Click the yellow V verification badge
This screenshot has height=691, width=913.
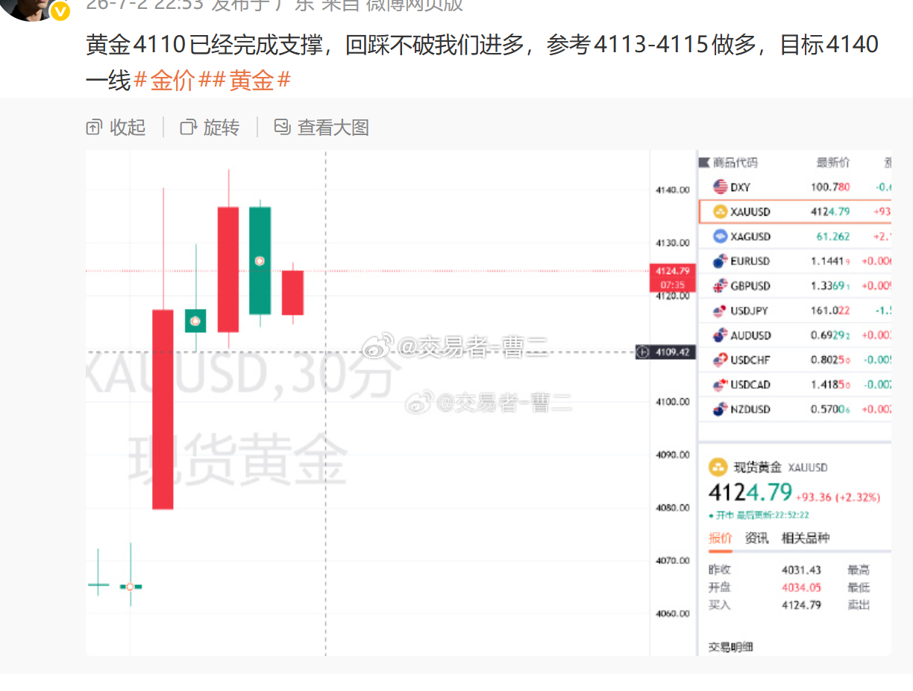click(60, 10)
